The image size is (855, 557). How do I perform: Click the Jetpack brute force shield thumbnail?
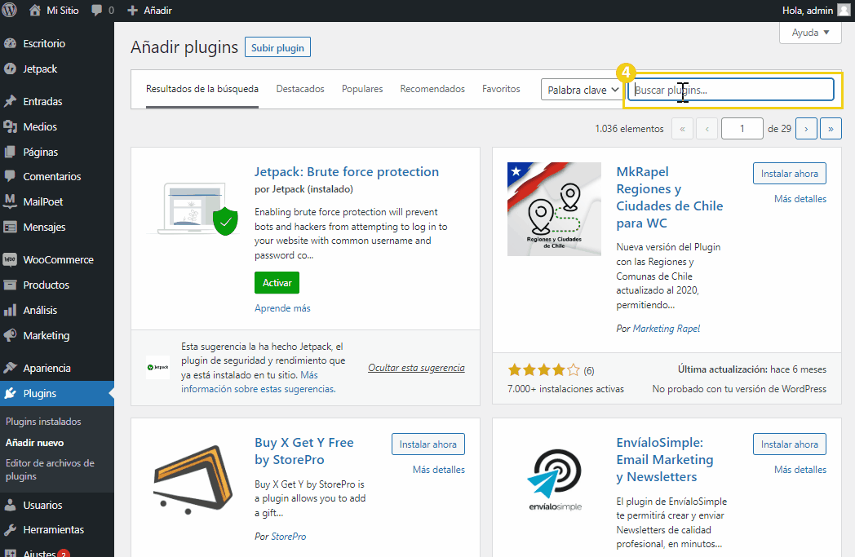[193, 210]
